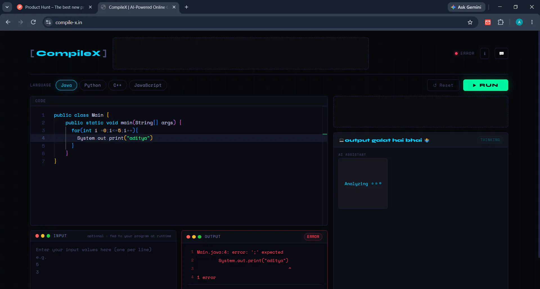This screenshot has height=289, width=540.
Task: Click the Reset button
Action: 443,85
